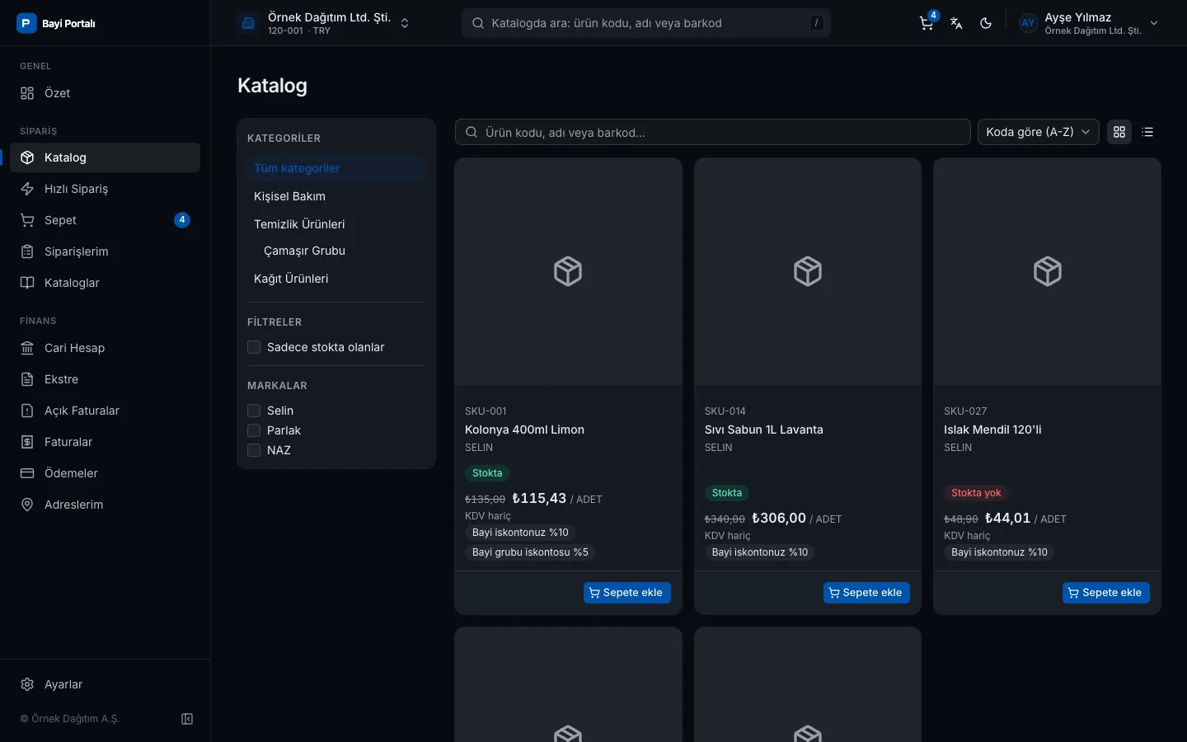This screenshot has width=1187, height=742.
Task: Open the Islak Mendil 120'li product image
Action: click(x=1047, y=271)
